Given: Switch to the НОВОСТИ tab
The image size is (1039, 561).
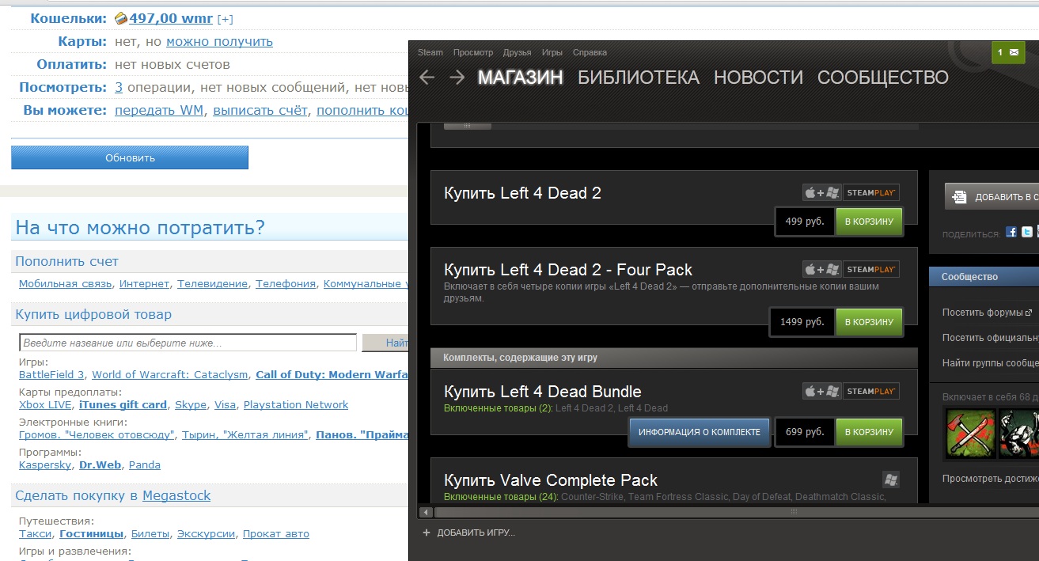Looking at the screenshot, I should [x=758, y=78].
